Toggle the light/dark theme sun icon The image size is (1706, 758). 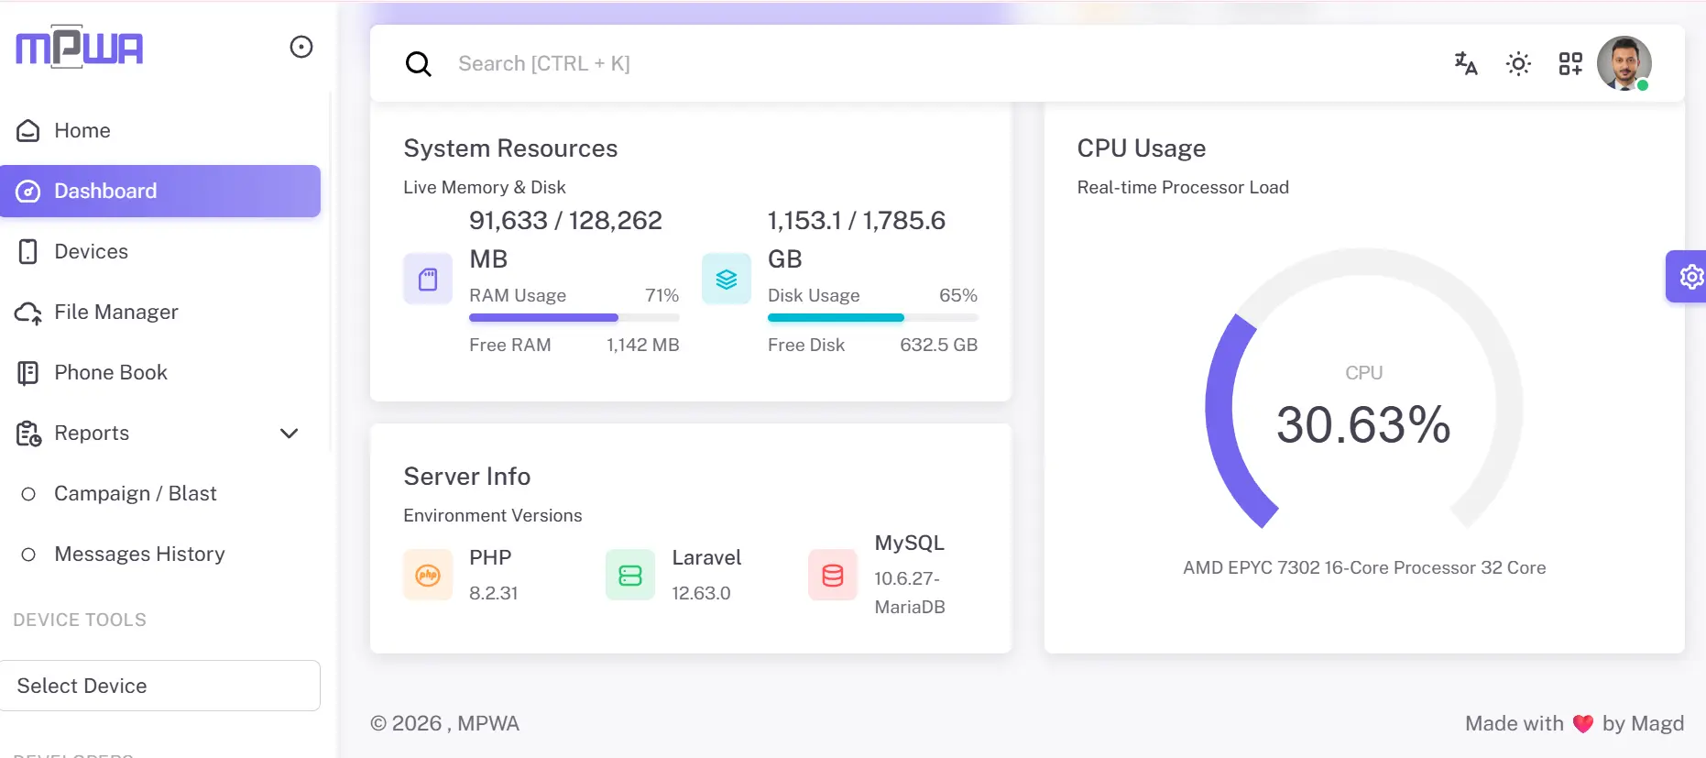click(1518, 63)
